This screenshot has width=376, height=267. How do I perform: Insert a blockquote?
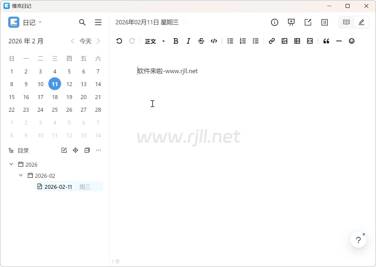[x=326, y=41]
